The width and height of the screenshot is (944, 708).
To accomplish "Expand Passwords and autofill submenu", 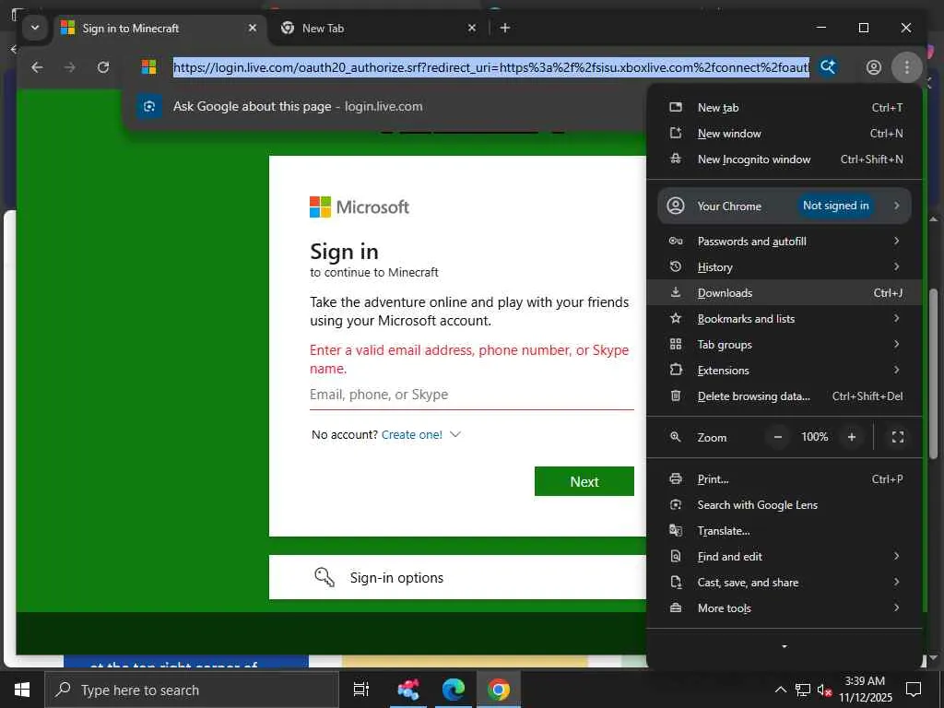I will [785, 242].
